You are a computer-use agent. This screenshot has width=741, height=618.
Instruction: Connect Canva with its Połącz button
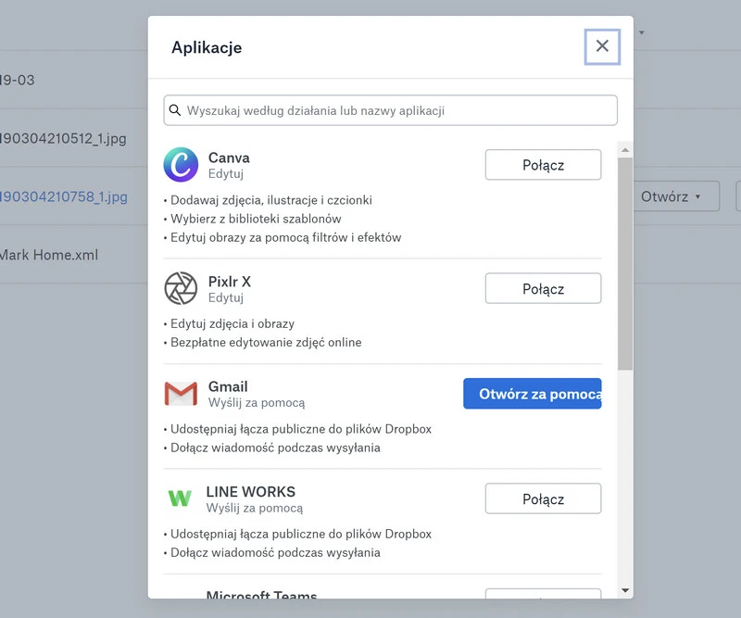(543, 165)
